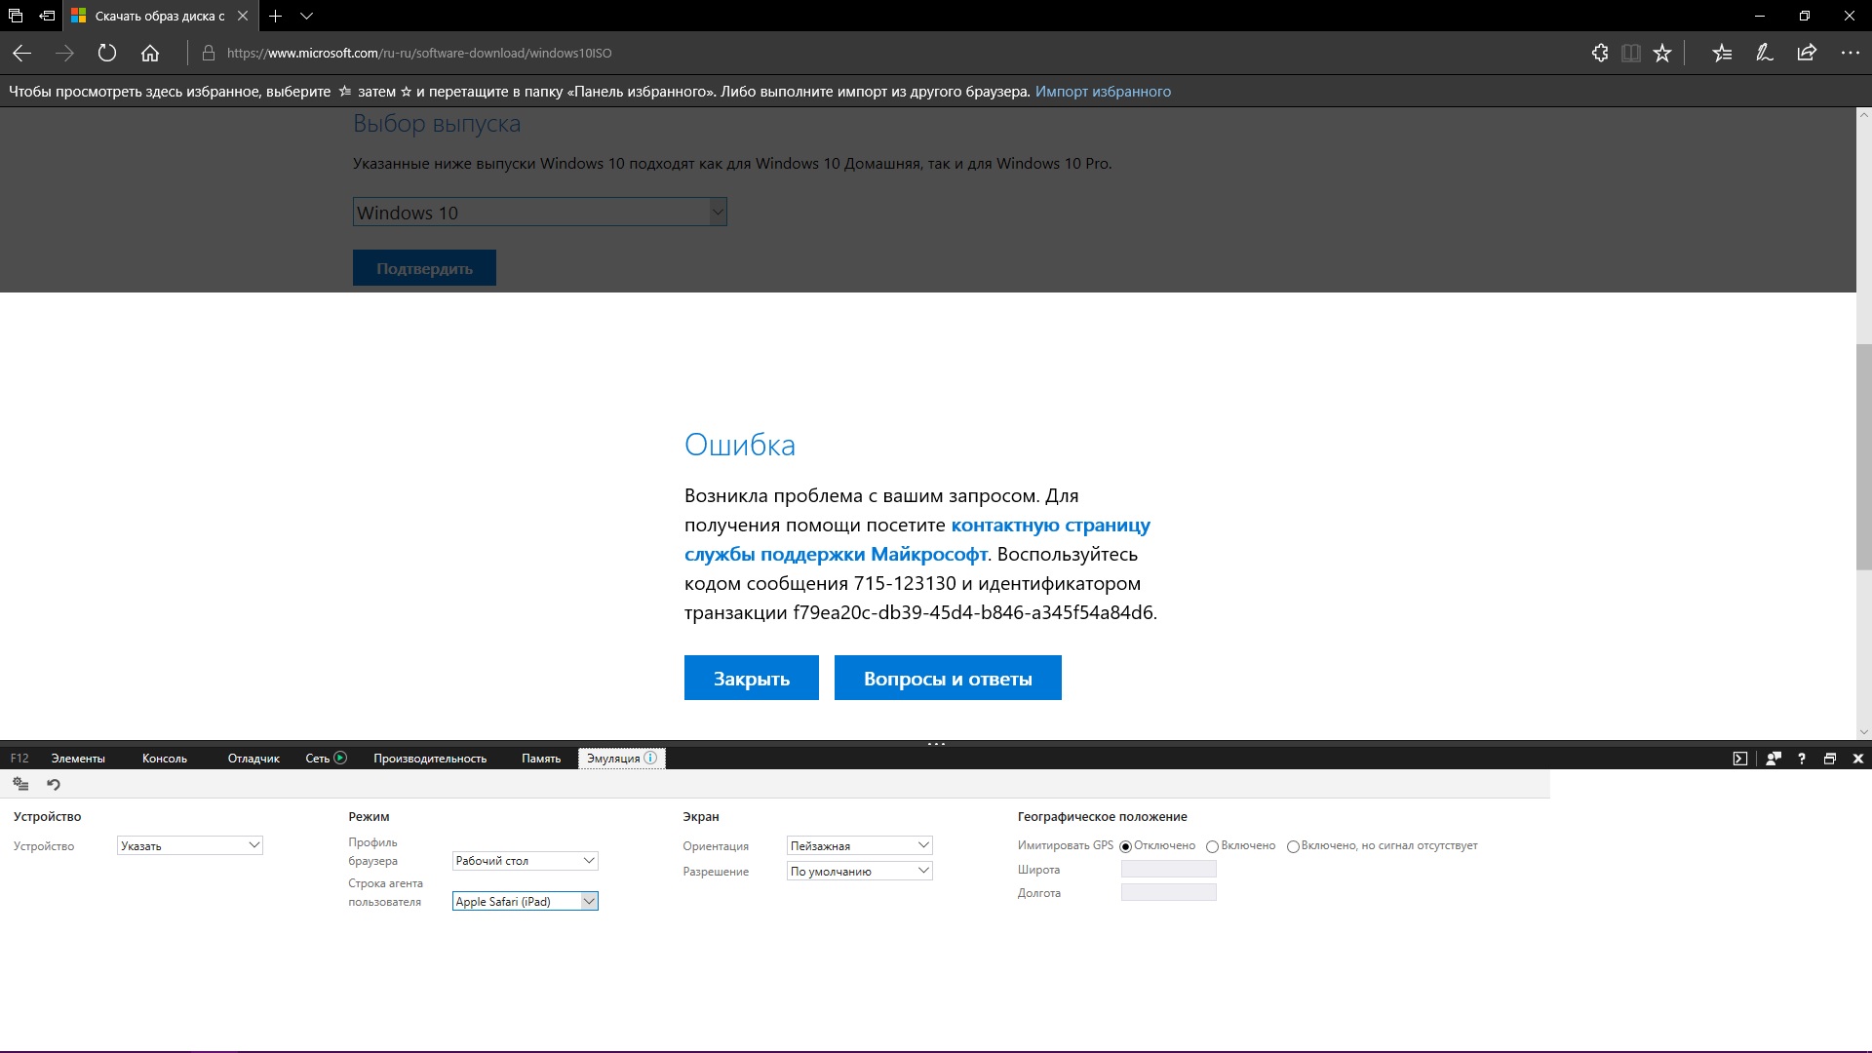Click the Широта latitude input field

(1168, 869)
